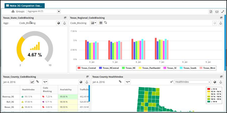Toggle Texas_West legend entry
The height and width of the screenshot is (113, 227).
(207, 68)
